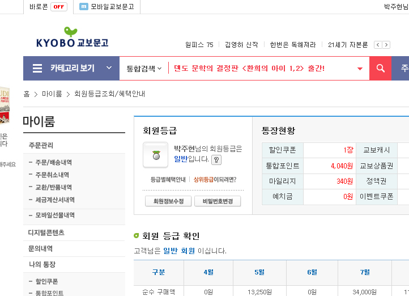
Task: Click 교보캐시 label in 통장현황
Action: tap(376, 150)
